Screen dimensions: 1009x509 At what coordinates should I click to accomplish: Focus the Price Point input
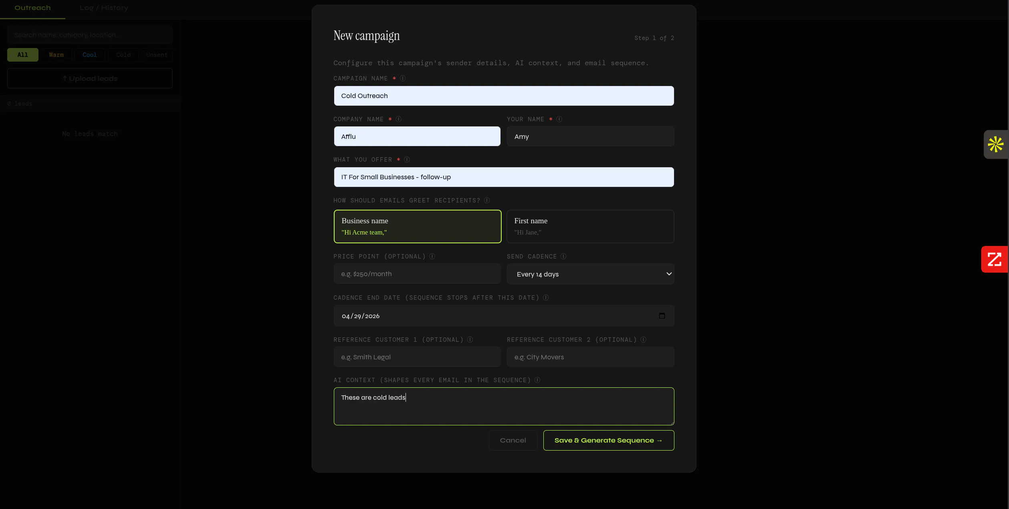tap(417, 274)
